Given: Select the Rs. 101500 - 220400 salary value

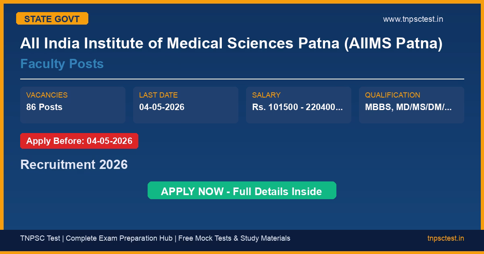Looking at the screenshot, I should pyautogui.click(x=298, y=107).
